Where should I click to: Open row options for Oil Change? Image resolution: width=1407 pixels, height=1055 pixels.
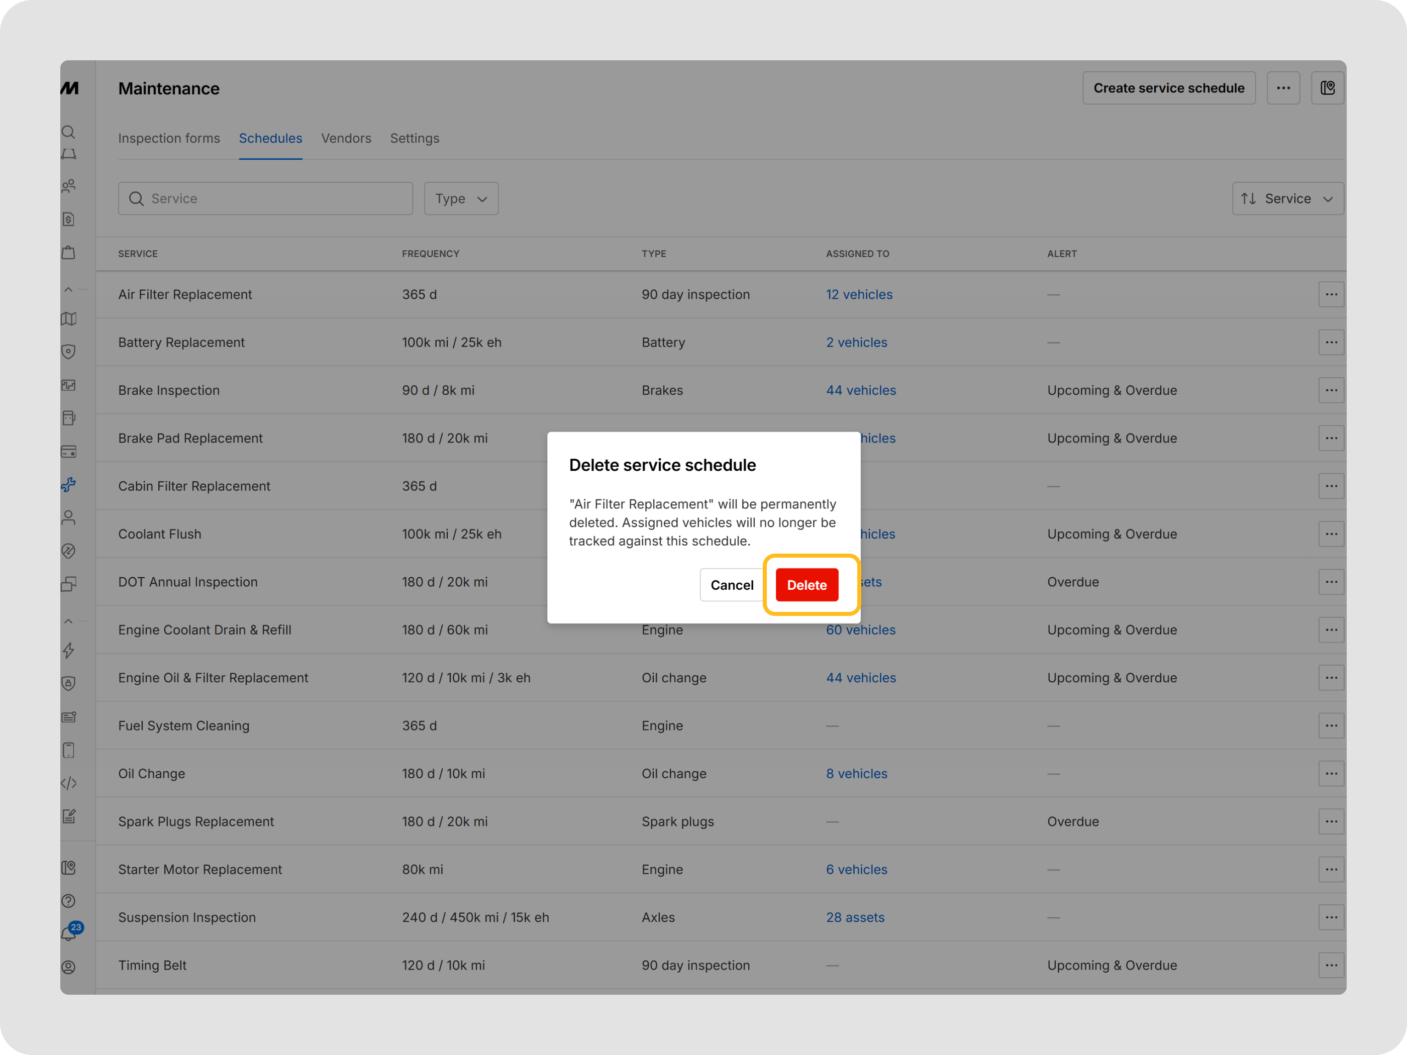click(1331, 773)
